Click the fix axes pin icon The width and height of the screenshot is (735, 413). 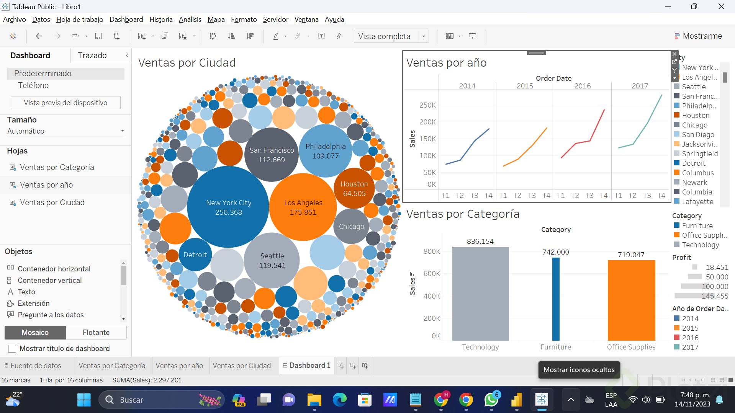pyautogui.click(x=339, y=36)
